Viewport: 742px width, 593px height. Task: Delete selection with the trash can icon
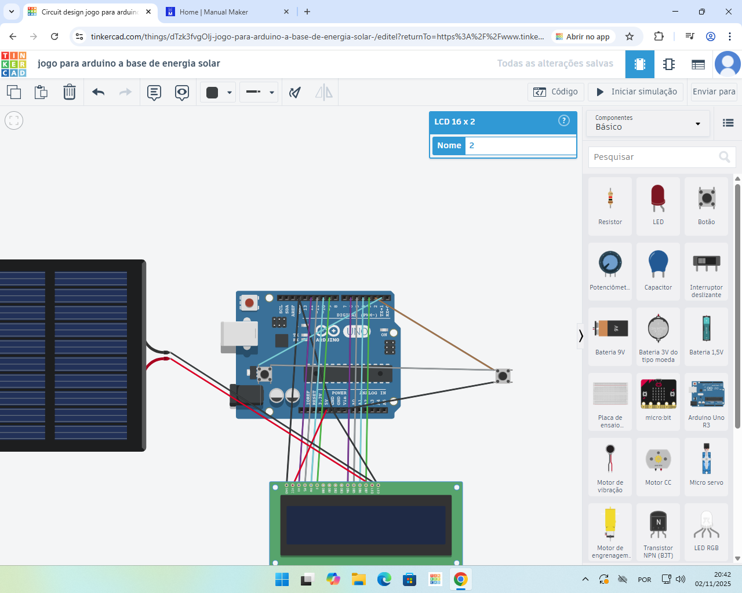tap(70, 92)
